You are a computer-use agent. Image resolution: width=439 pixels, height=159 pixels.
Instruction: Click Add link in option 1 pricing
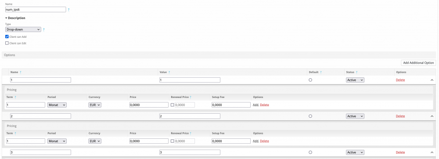[x=255, y=105]
